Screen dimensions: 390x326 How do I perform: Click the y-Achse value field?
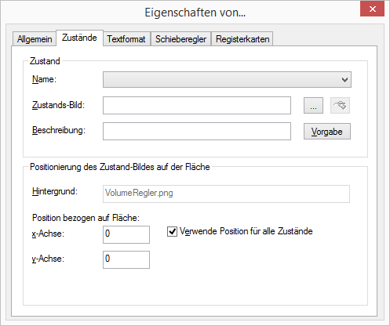click(x=126, y=259)
